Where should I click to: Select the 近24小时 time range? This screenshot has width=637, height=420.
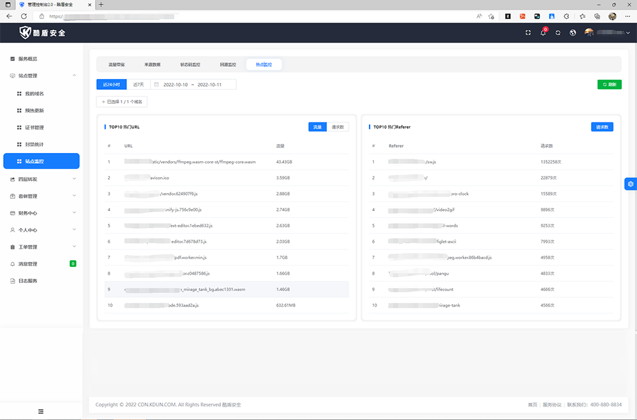pos(111,85)
